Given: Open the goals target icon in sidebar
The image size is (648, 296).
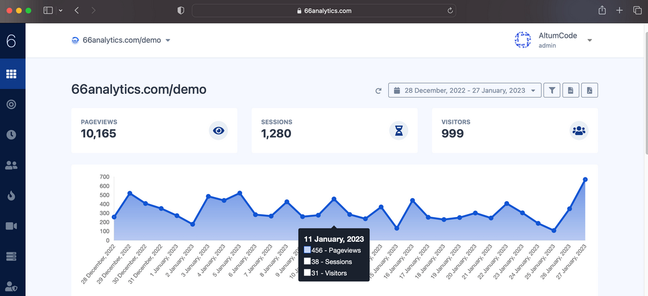Looking at the screenshot, I should tap(11, 104).
